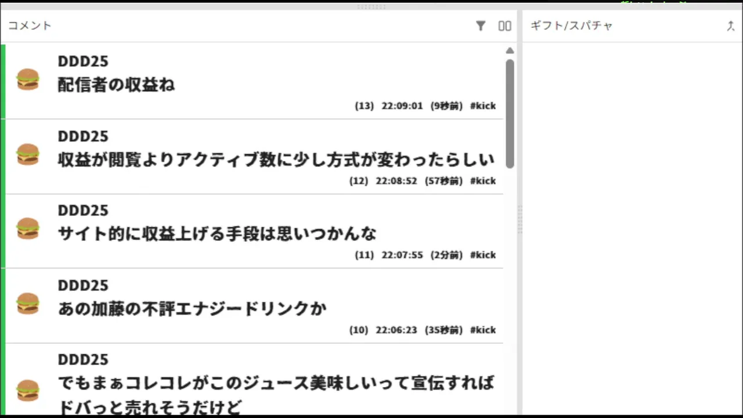Click username DDD25 on comment 13
This screenshot has width=743, height=418.
[83, 62]
